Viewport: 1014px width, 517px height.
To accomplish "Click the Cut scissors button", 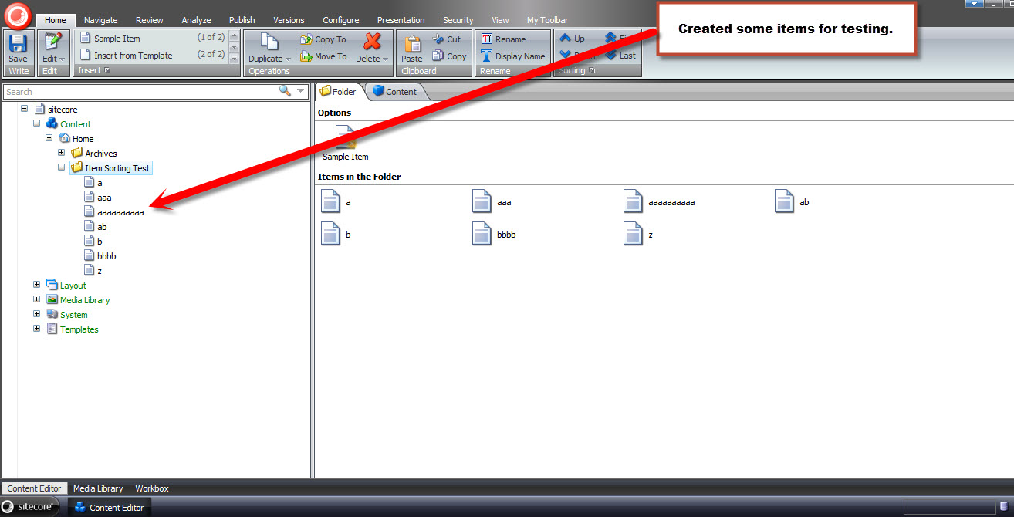I will coord(447,39).
